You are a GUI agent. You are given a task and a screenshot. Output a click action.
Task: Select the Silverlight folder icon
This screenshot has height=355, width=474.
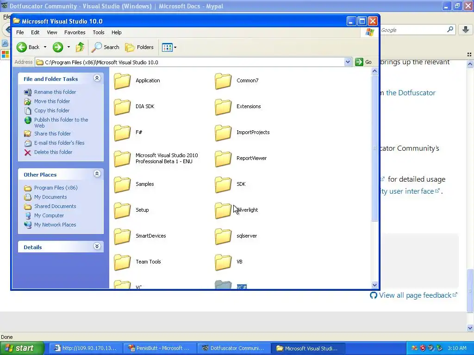[x=223, y=210]
